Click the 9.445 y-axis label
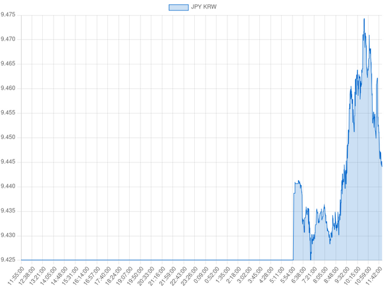Image resolution: width=386 pixels, height=289 pixels. [x=8, y=162]
